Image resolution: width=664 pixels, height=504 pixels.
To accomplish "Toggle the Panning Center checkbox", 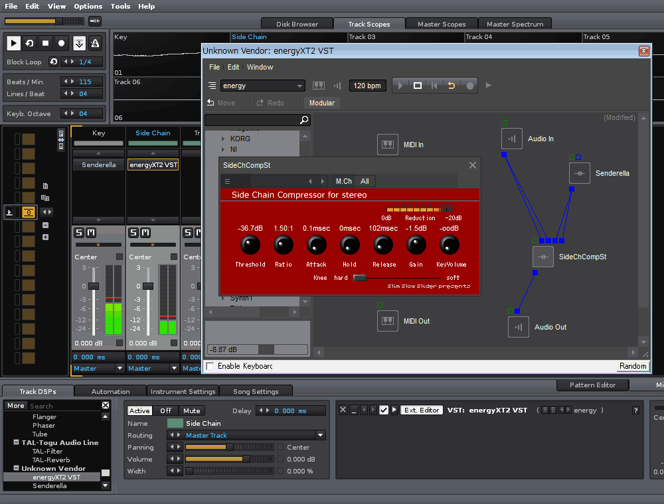I will coord(280,447).
